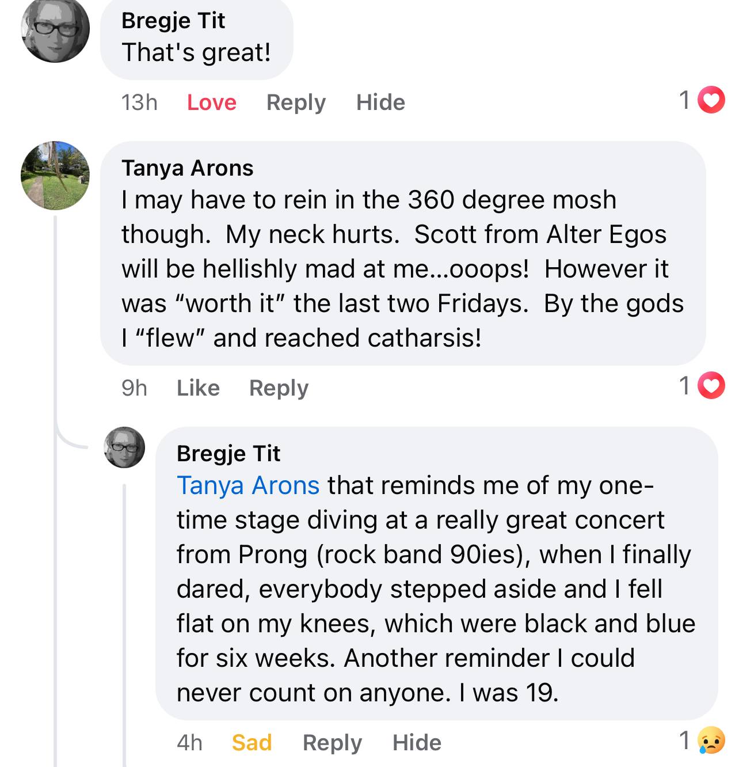Reply to Tanya Arons' comment
Image resolution: width=739 pixels, height=767 pixels.
[279, 388]
